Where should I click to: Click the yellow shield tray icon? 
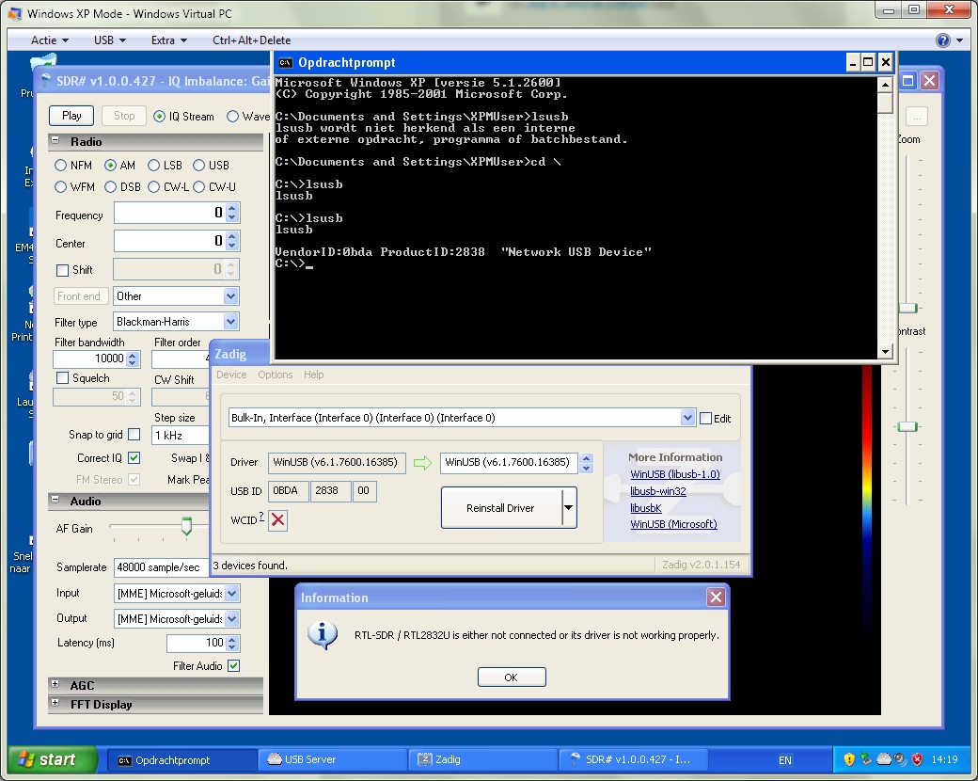point(848,759)
